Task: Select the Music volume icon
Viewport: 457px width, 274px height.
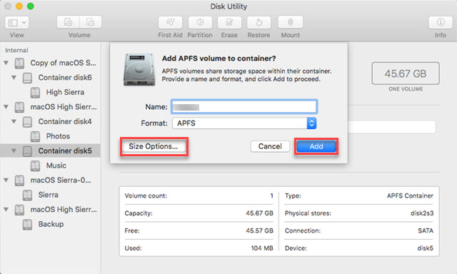Action: coord(35,166)
